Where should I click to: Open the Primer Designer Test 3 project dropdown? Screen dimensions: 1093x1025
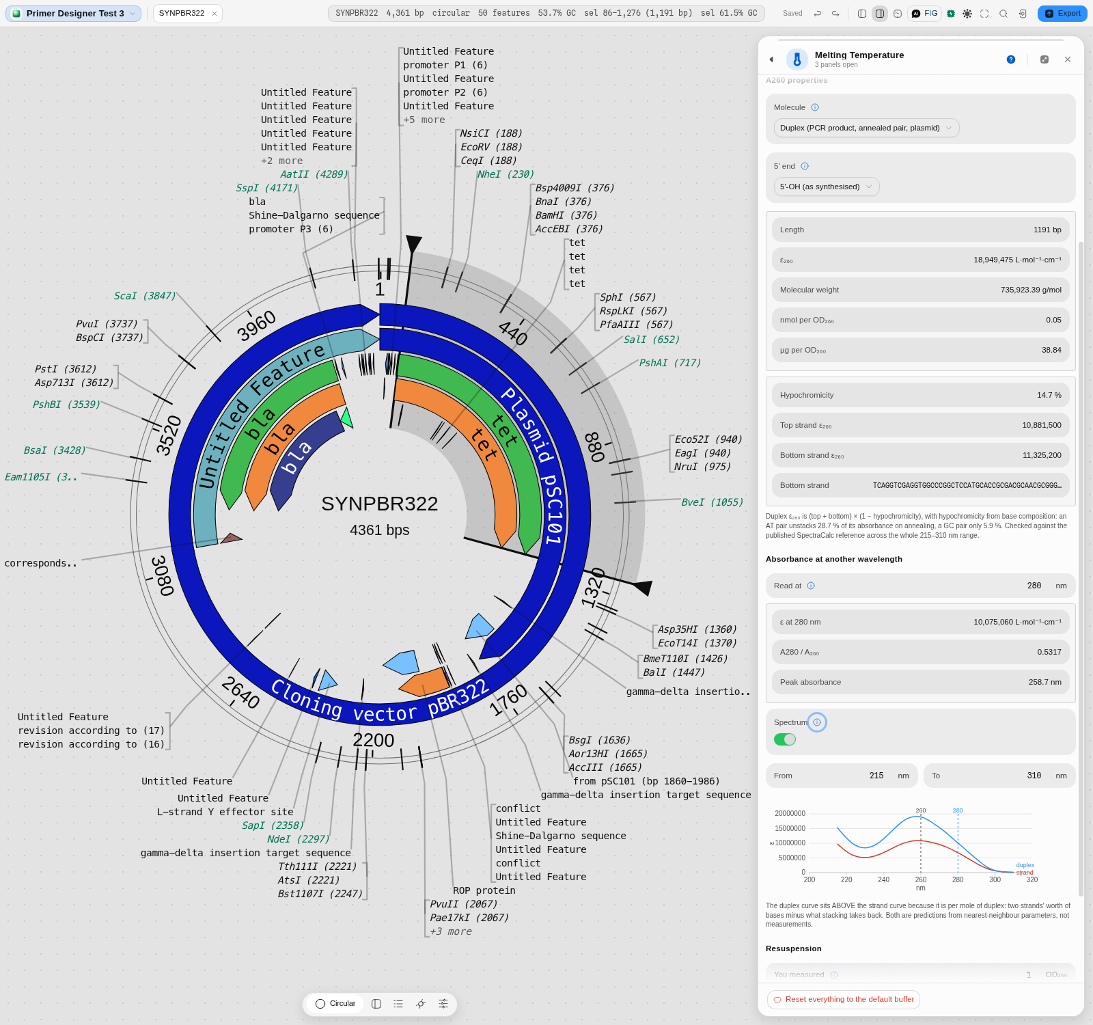coord(74,14)
